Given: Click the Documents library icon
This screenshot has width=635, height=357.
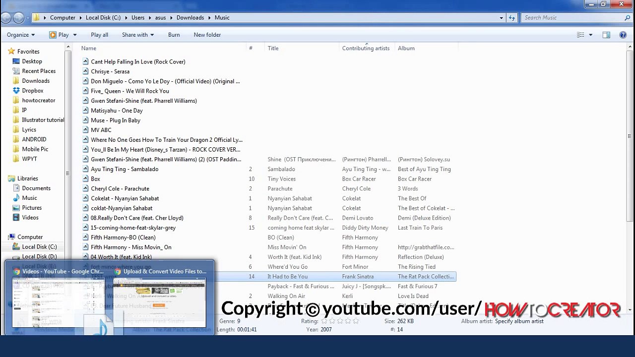Looking at the screenshot, I should point(16,188).
